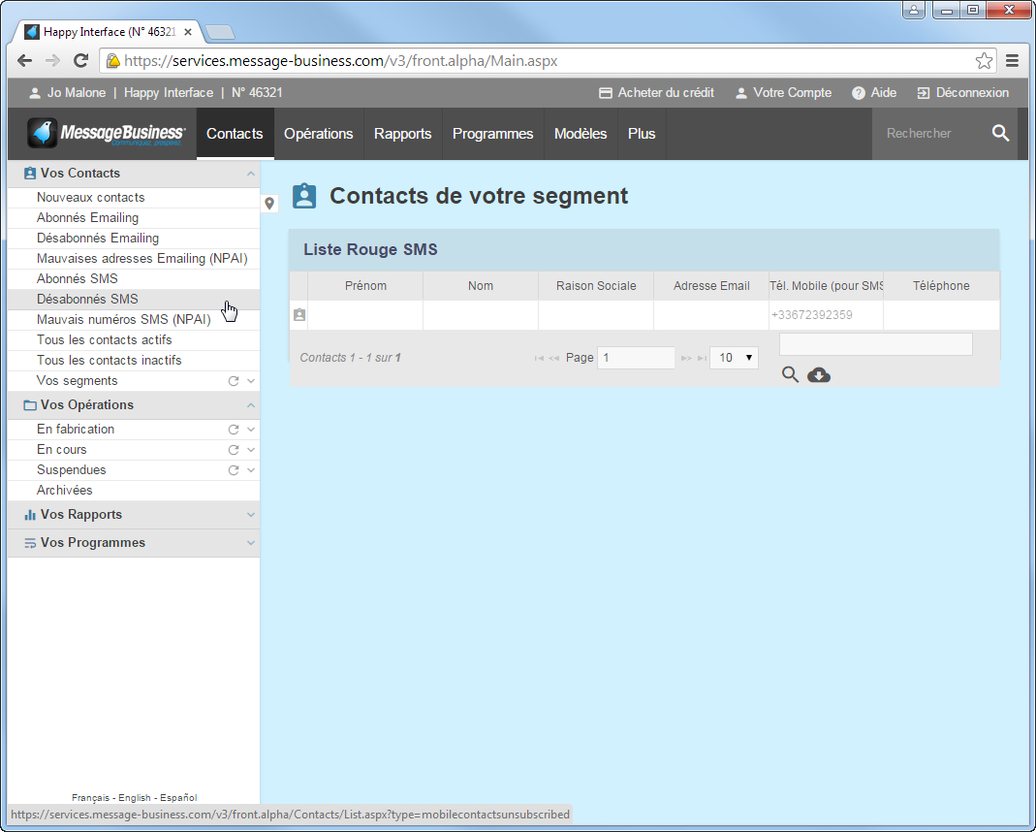Refresh the En cours list
Viewport: 1036px width, 832px height.
click(234, 450)
